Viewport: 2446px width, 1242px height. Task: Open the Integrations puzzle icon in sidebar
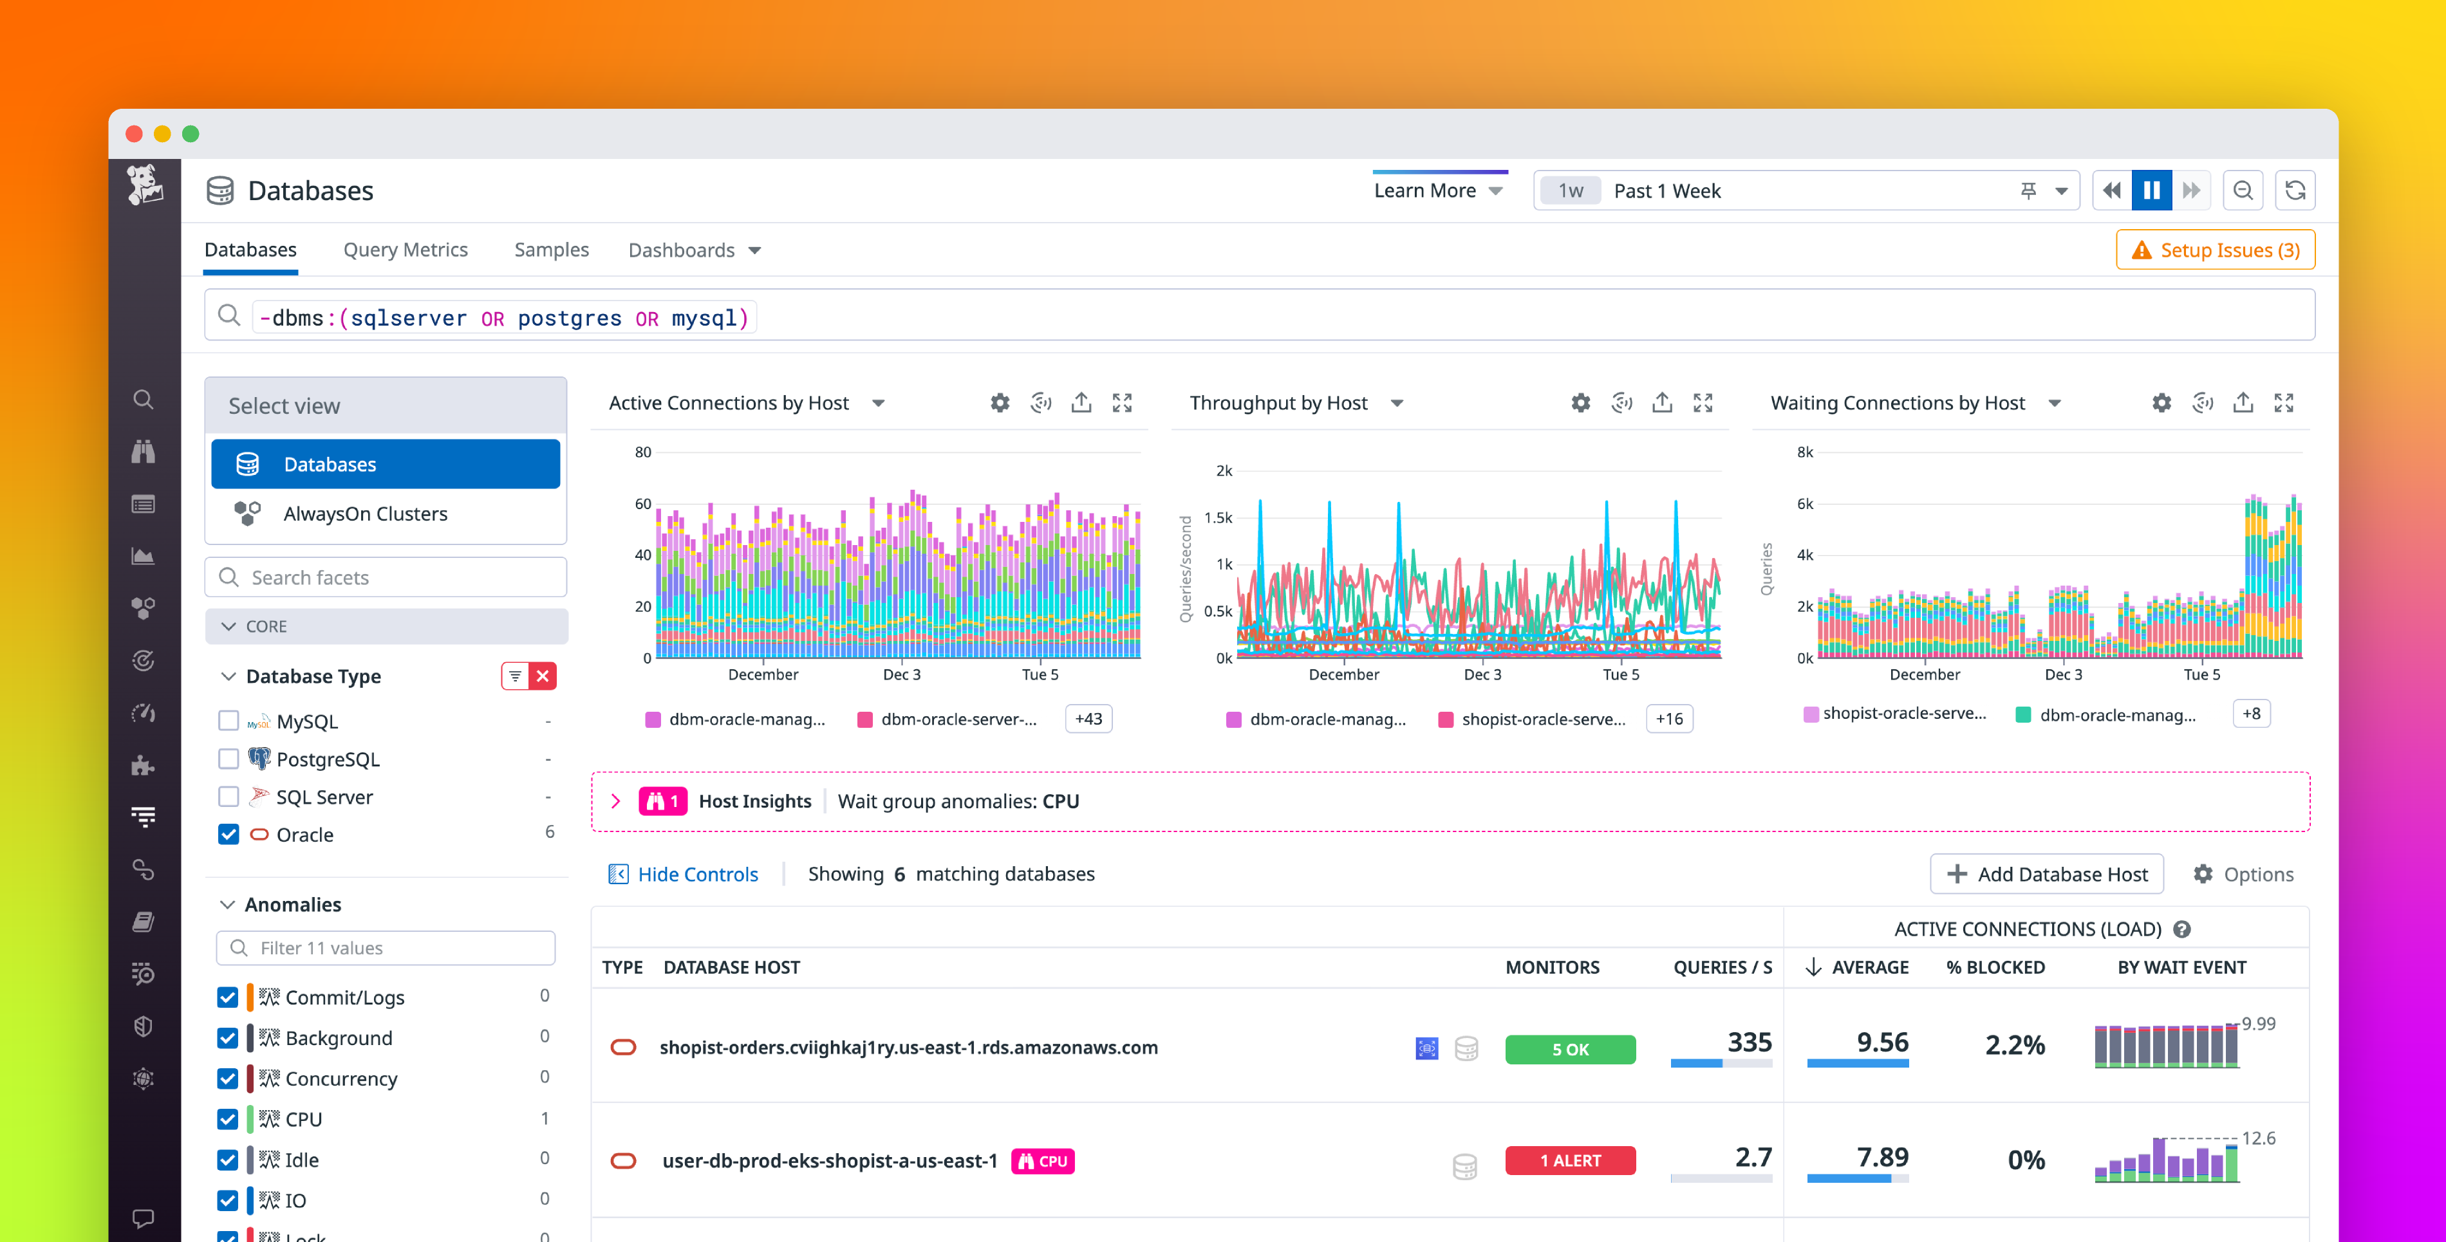[x=144, y=765]
